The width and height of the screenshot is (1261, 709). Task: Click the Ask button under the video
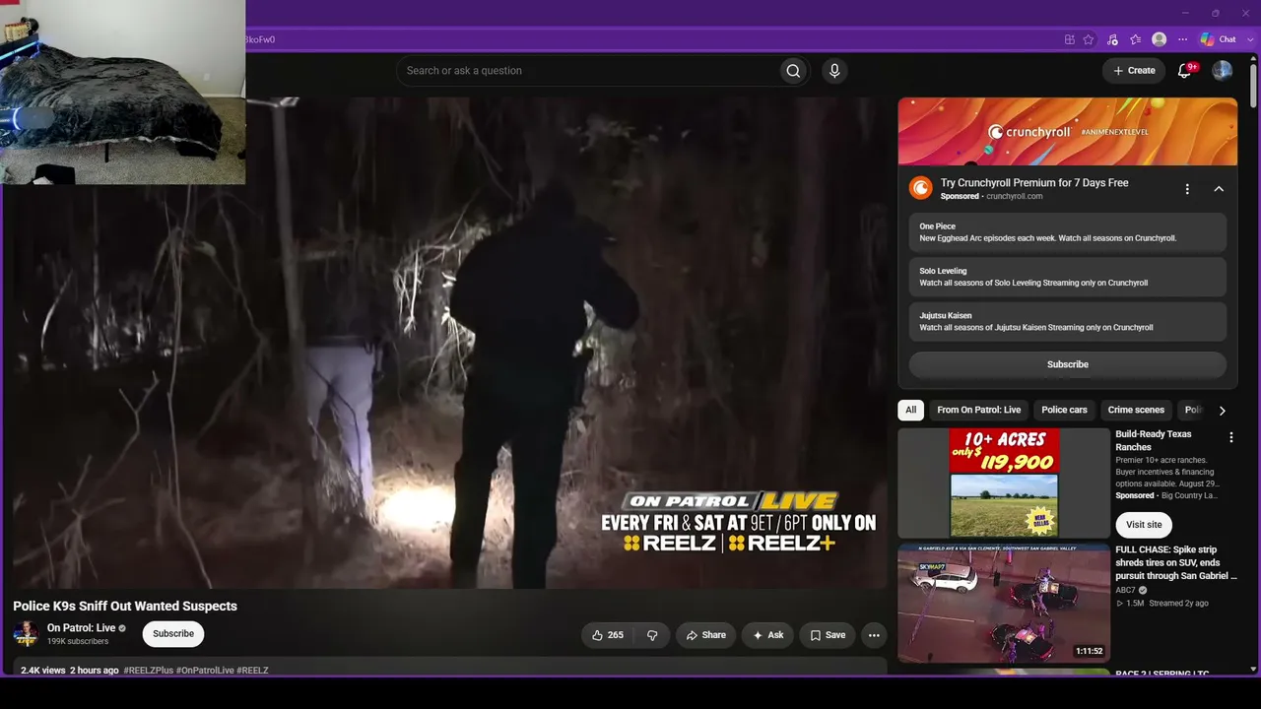pyautogui.click(x=768, y=635)
